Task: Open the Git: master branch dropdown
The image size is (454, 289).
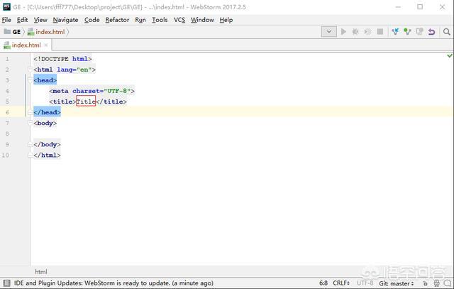Action: (x=399, y=283)
